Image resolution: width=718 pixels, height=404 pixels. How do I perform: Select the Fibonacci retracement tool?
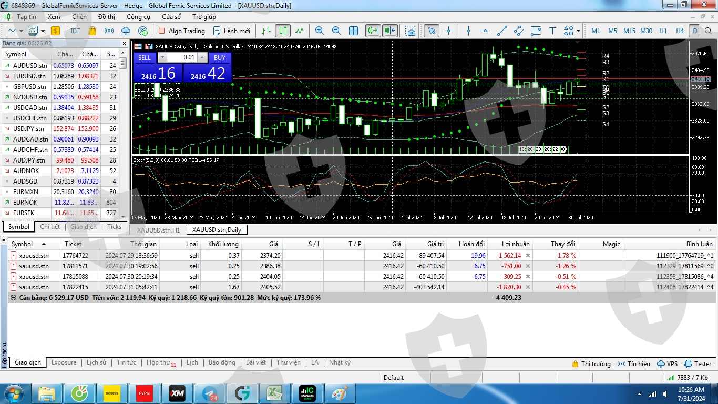click(x=536, y=31)
